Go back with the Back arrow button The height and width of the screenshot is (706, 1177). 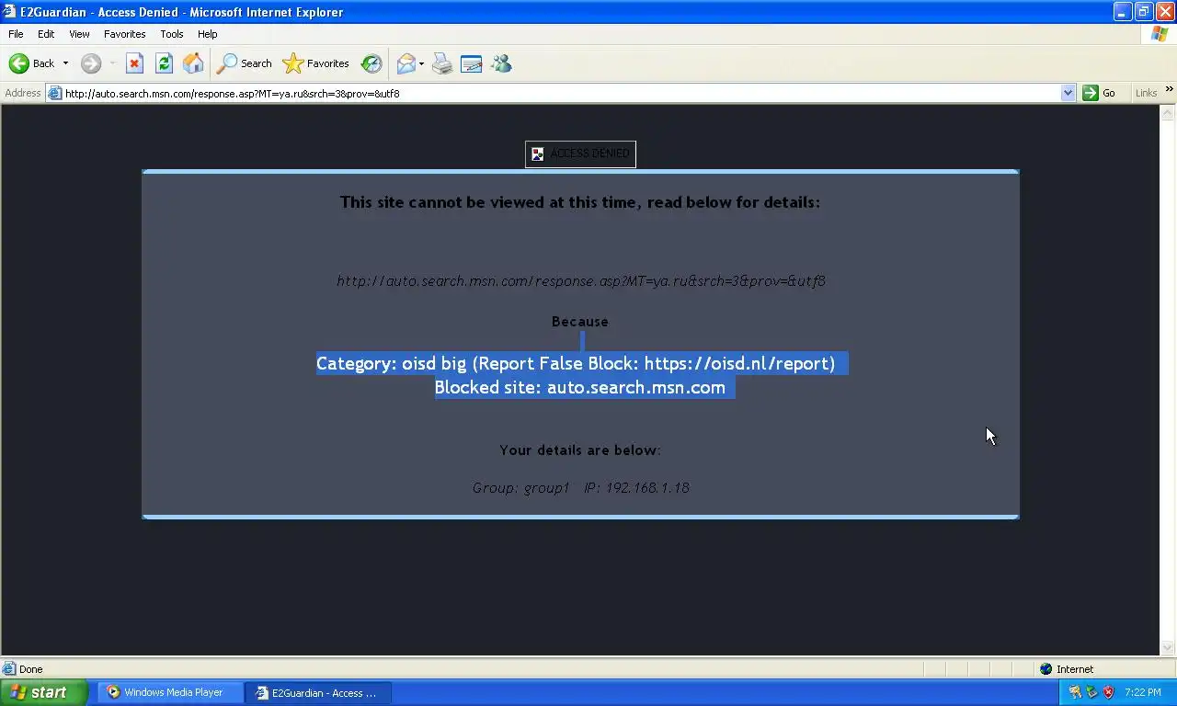click(31, 63)
